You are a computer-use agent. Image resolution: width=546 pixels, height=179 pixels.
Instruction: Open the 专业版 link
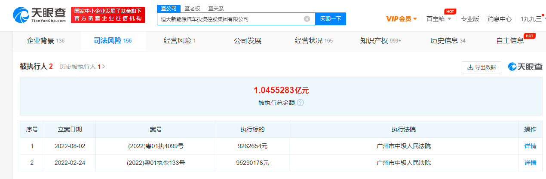click(x=470, y=19)
